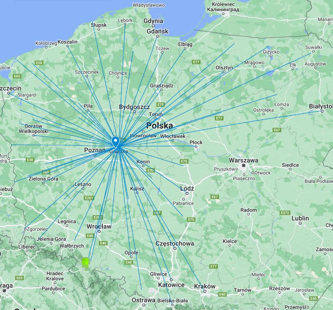Click the E75 road shield near Toruń
333x310 pixels.
161,104
